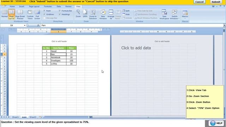Switch to Sheet3 tab
The image size is (226, 127).
click(x=33, y=117)
